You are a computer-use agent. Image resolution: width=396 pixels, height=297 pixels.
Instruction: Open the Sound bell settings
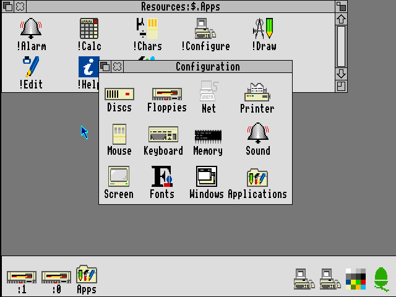[x=257, y=134]
